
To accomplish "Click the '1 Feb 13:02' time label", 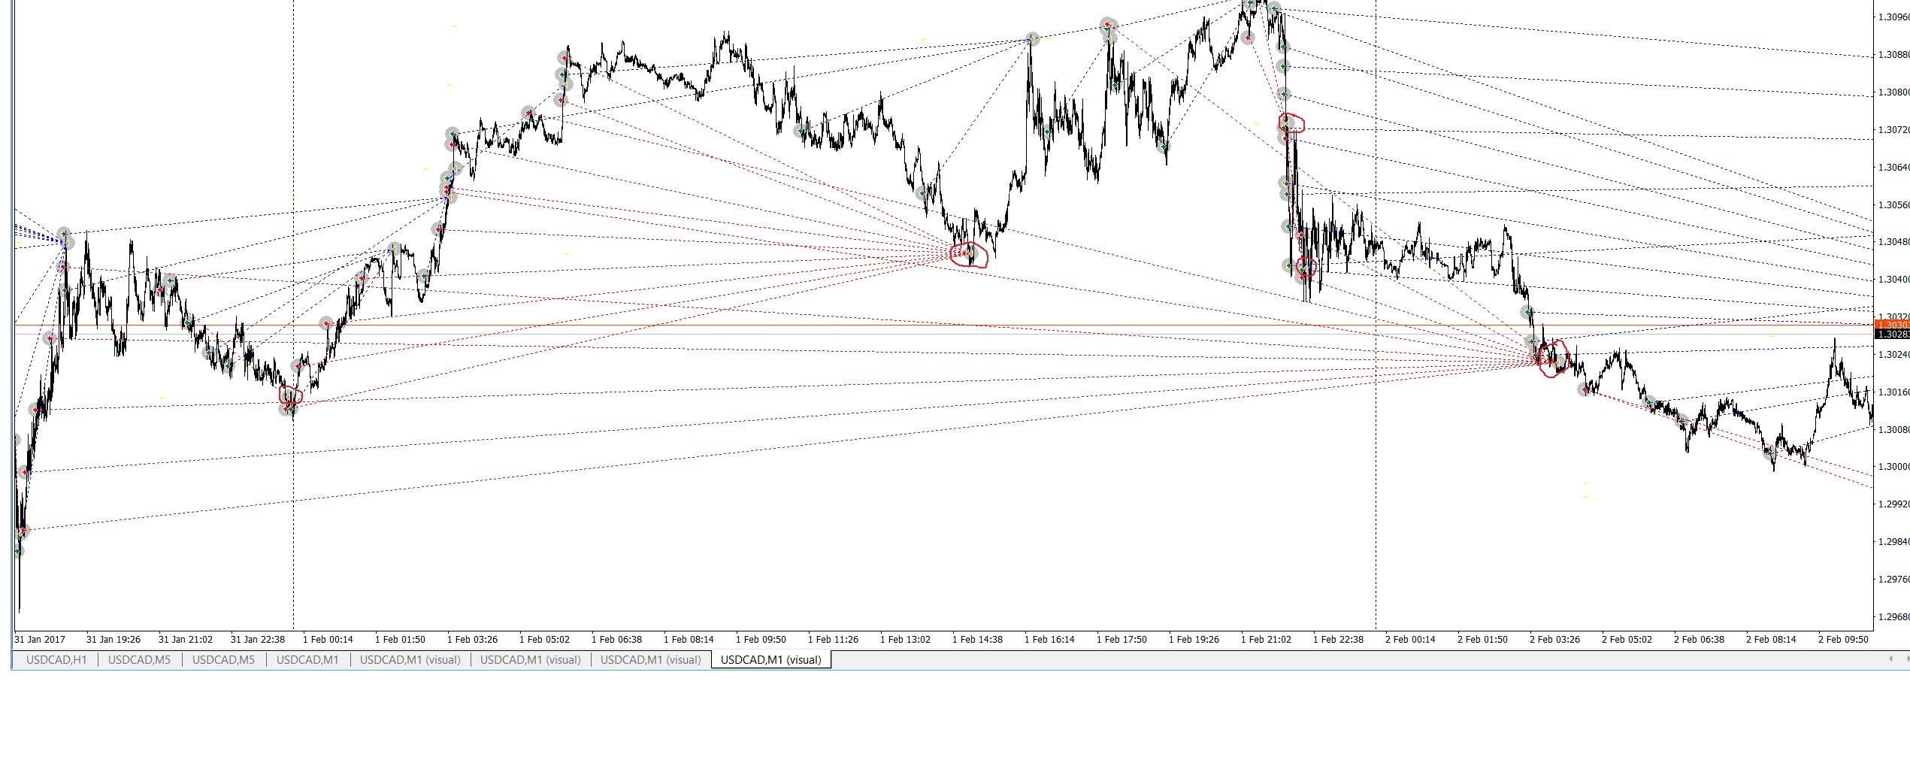I will tap(905, 640).
